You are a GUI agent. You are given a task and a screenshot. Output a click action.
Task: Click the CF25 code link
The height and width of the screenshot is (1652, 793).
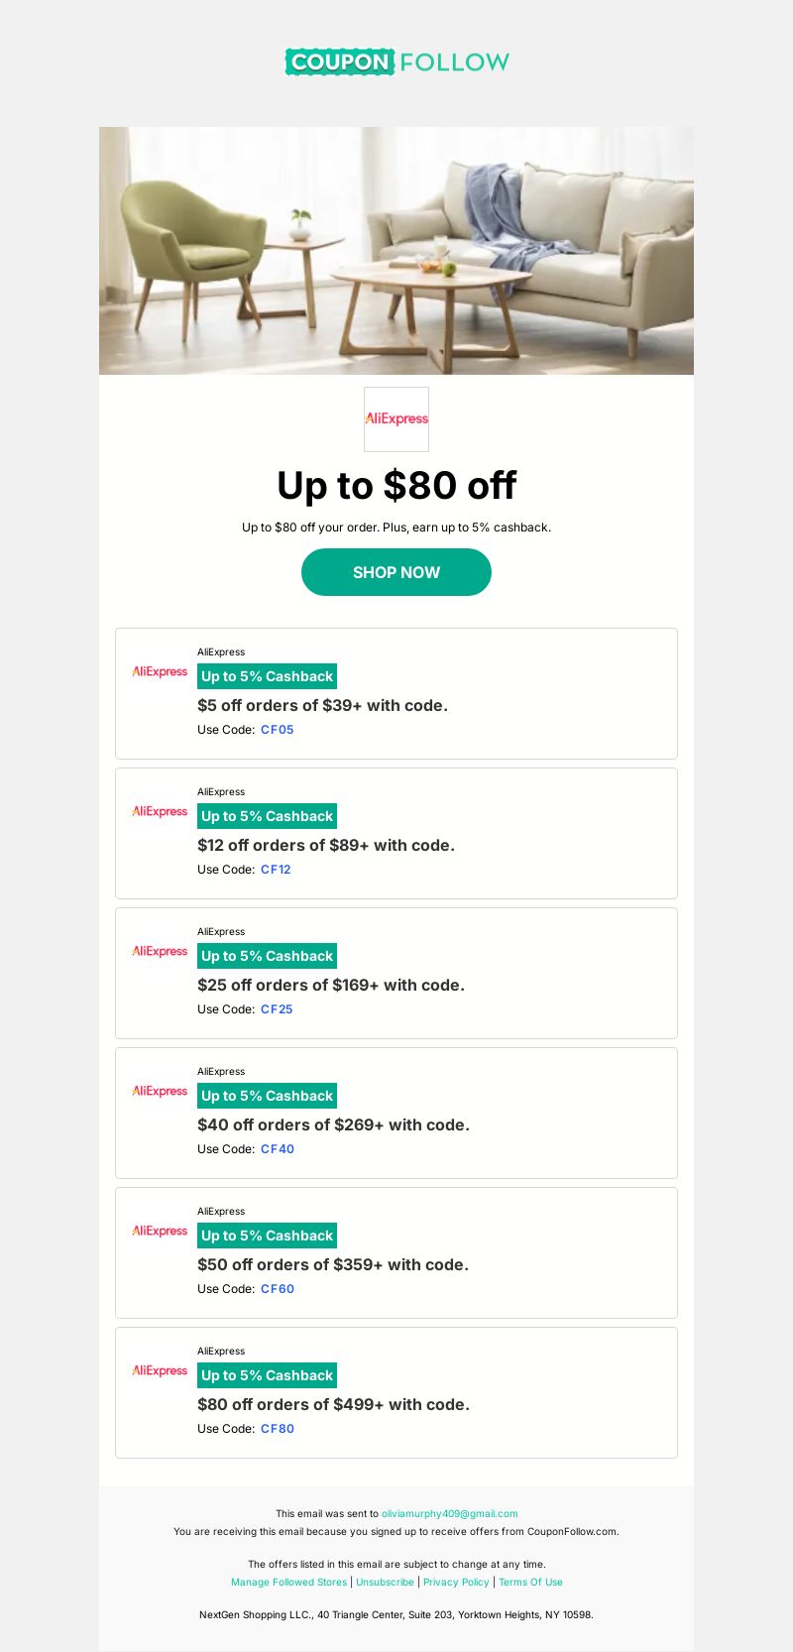coord(277,1009)
